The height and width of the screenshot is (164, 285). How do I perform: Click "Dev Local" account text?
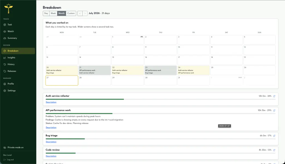[x=7, y=155]
